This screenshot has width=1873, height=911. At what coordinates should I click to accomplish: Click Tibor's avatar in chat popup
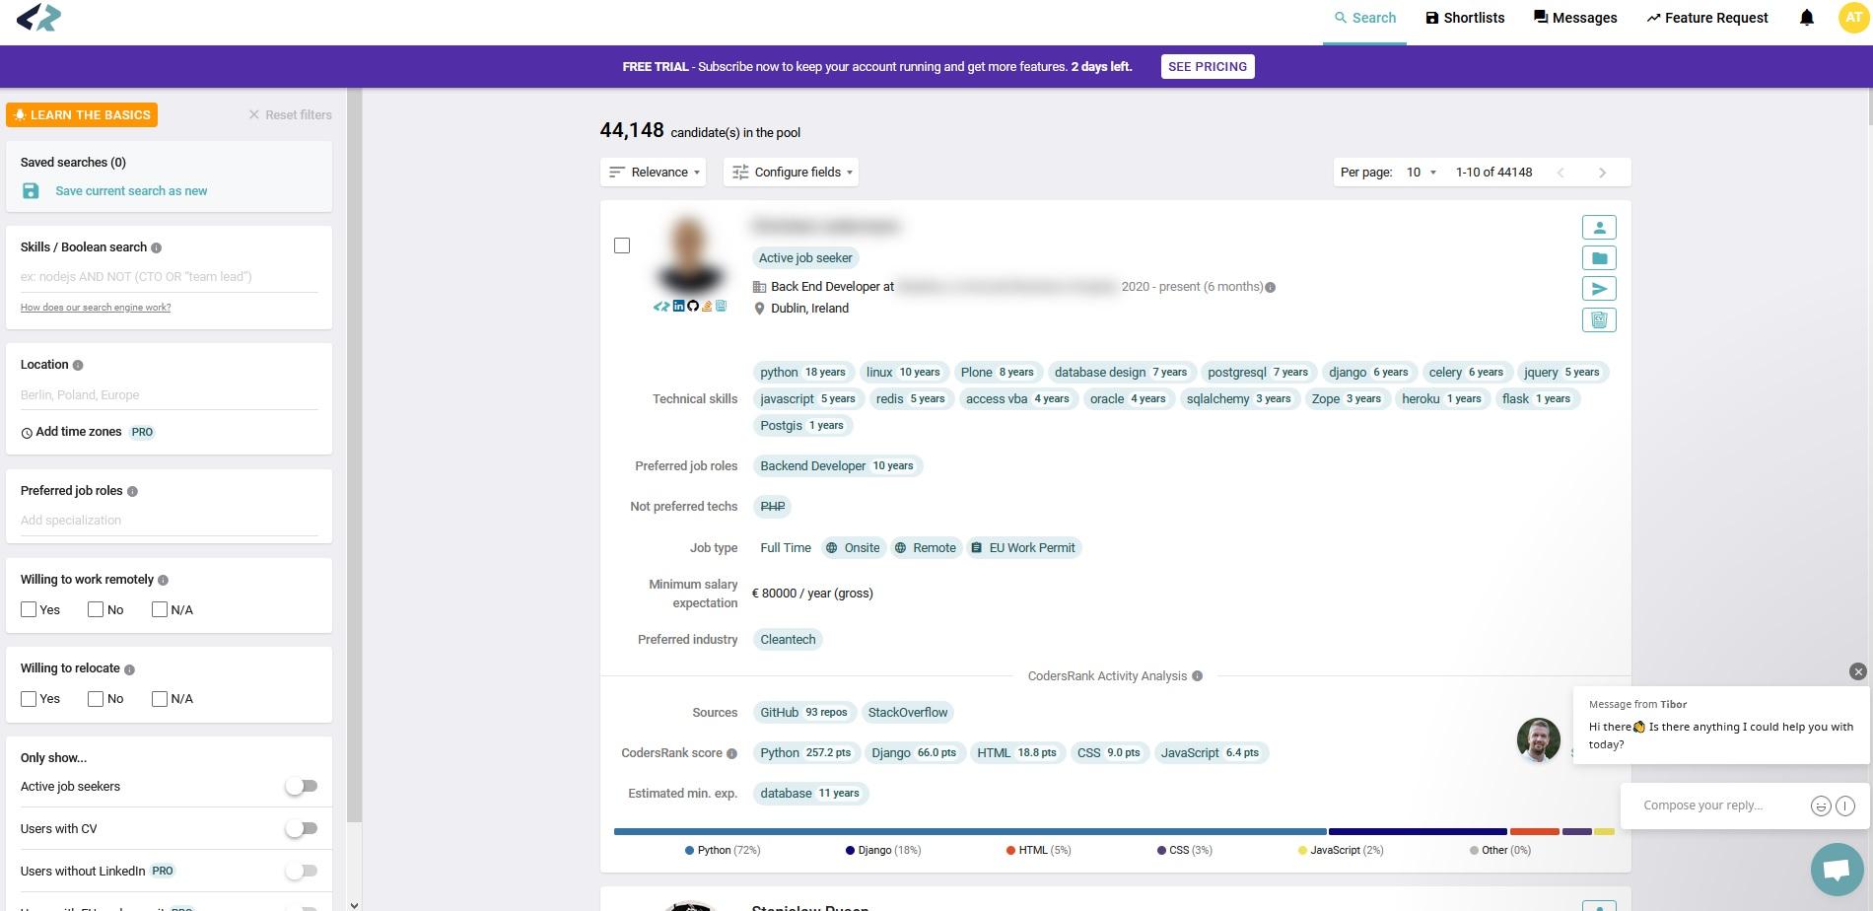(x=1538, y=739)
